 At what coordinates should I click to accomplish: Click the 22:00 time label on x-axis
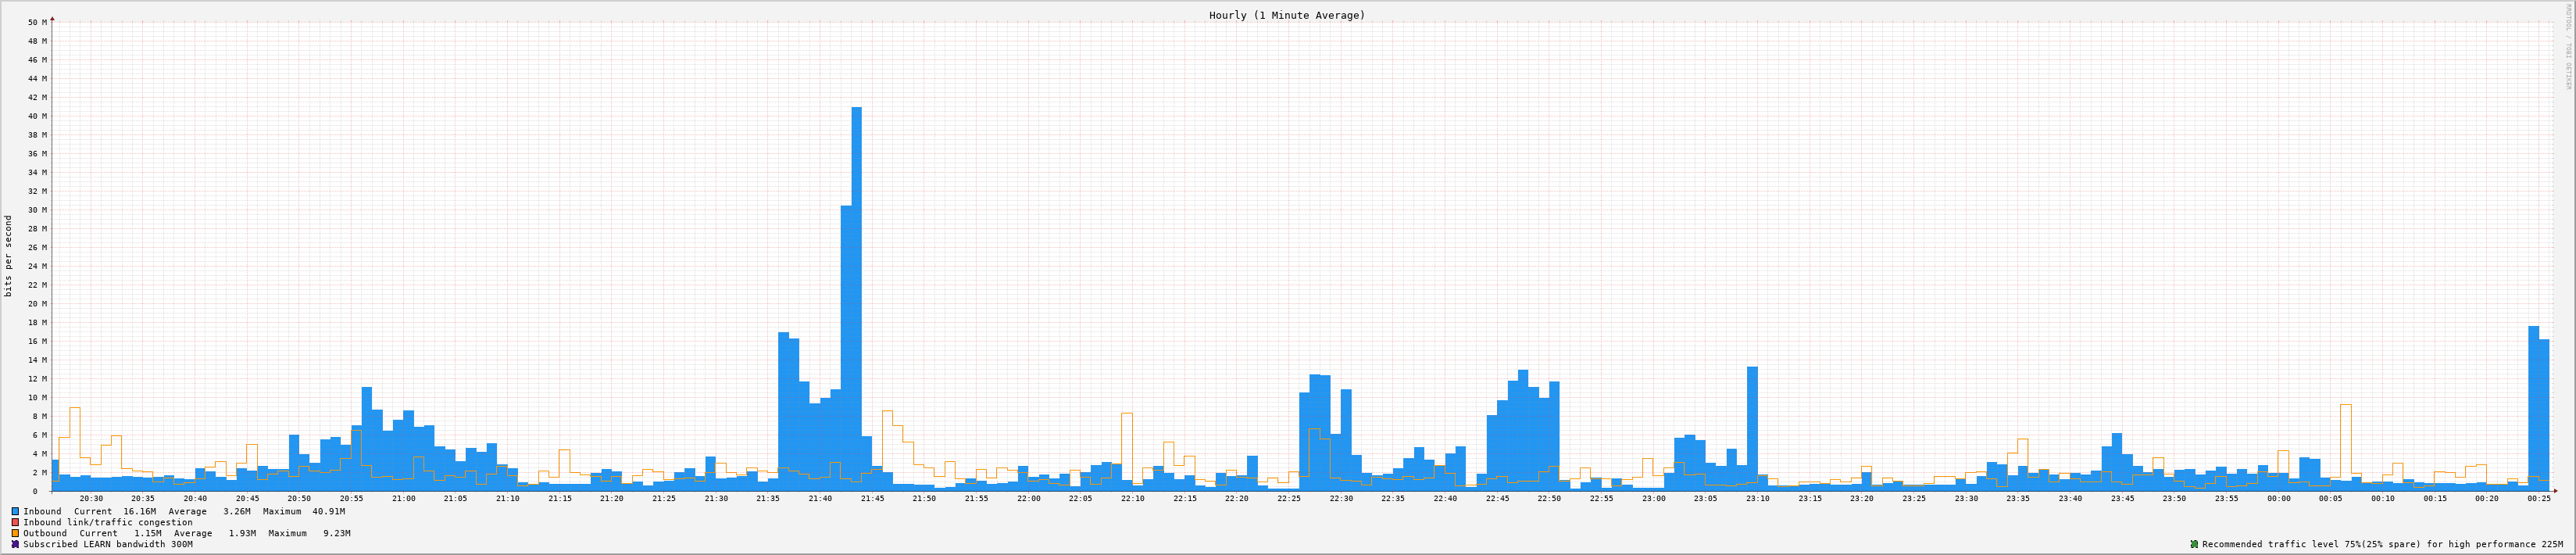click(1028, 498)
